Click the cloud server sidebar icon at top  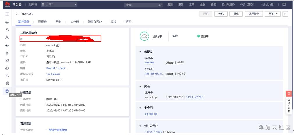[x=7, y=22]
